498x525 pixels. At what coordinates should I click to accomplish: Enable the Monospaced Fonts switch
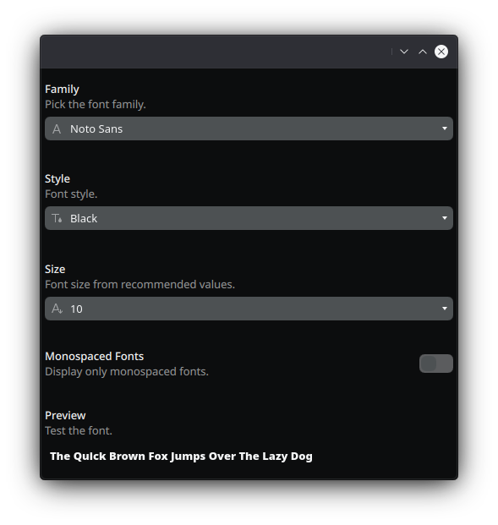(x=436, y=364)
